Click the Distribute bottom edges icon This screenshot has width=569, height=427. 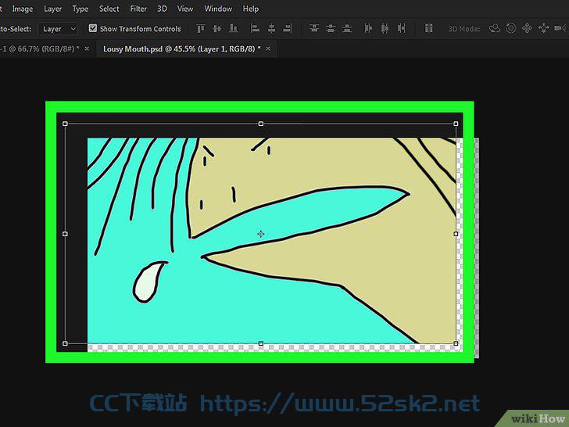(347, 28)
